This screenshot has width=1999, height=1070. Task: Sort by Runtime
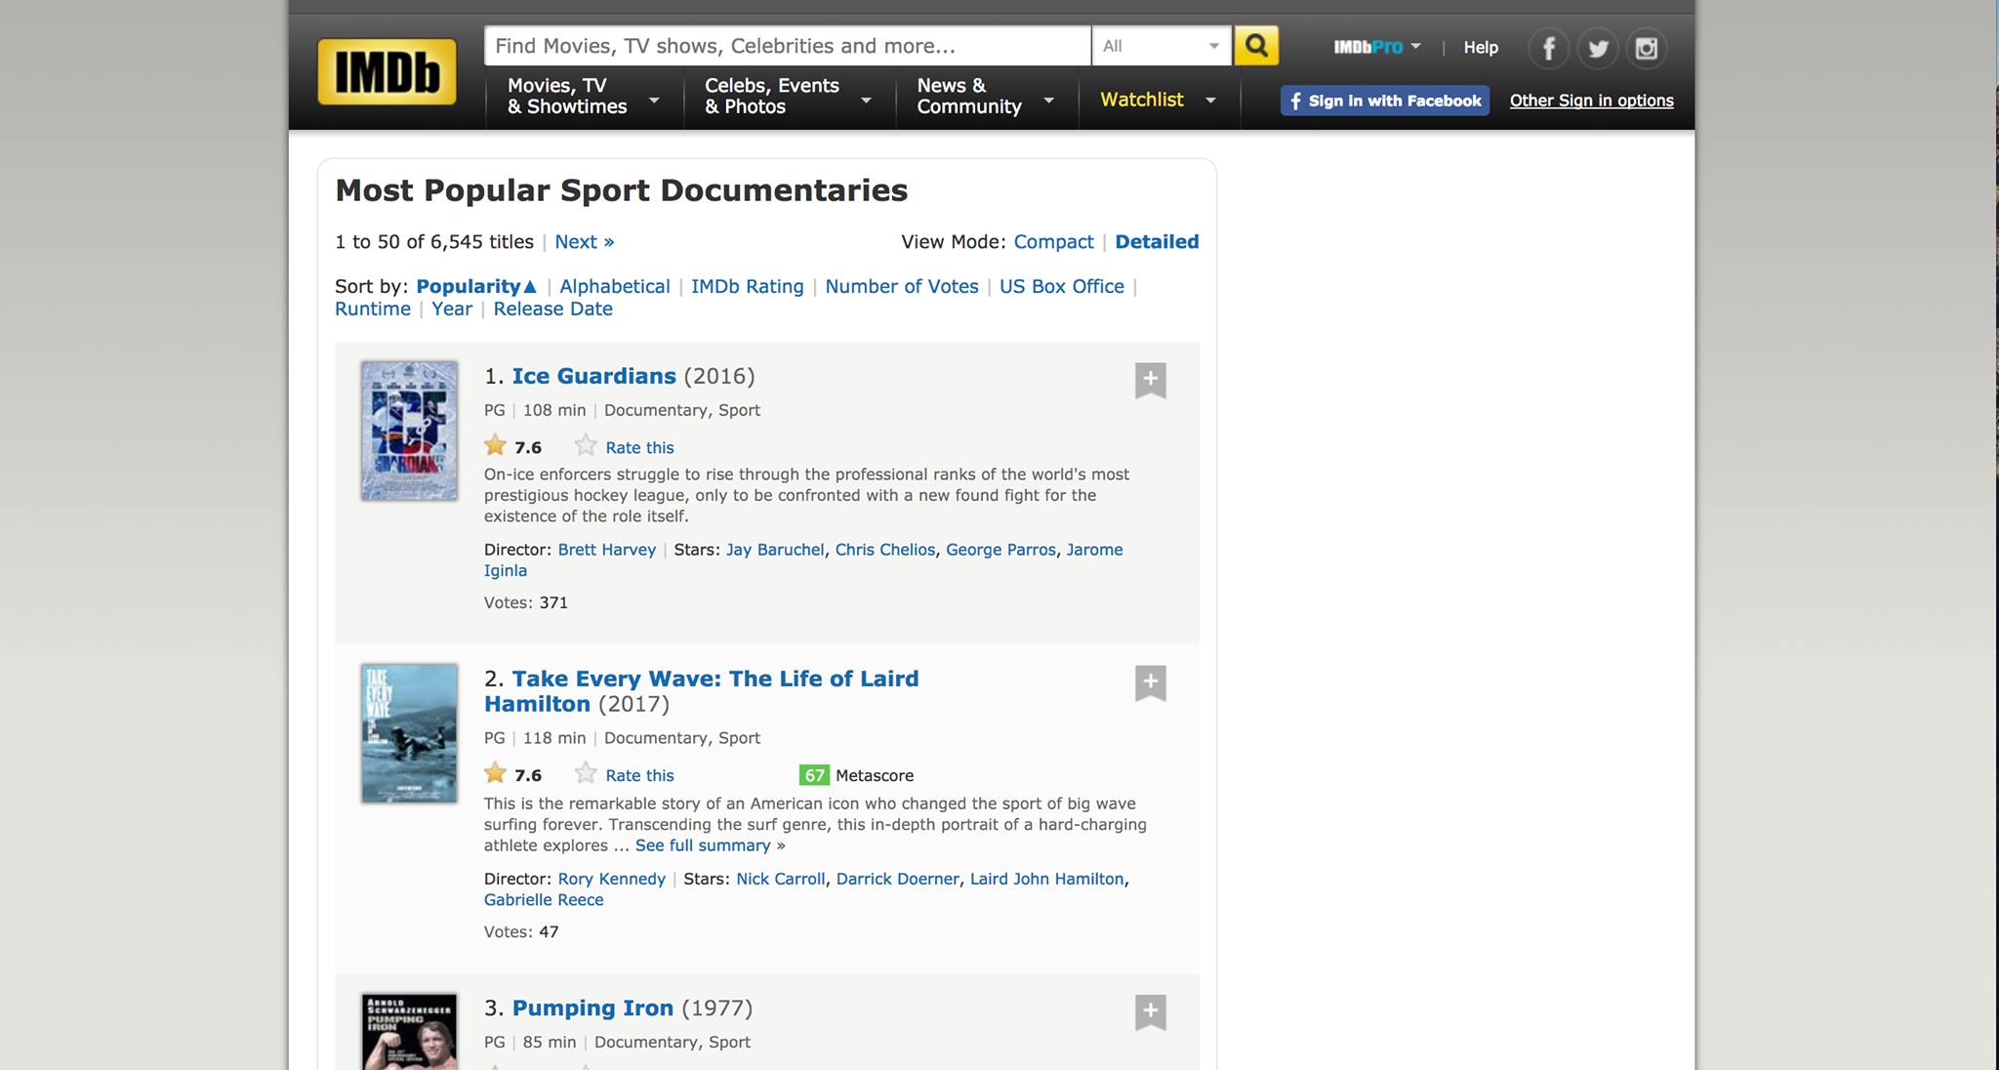373,309
